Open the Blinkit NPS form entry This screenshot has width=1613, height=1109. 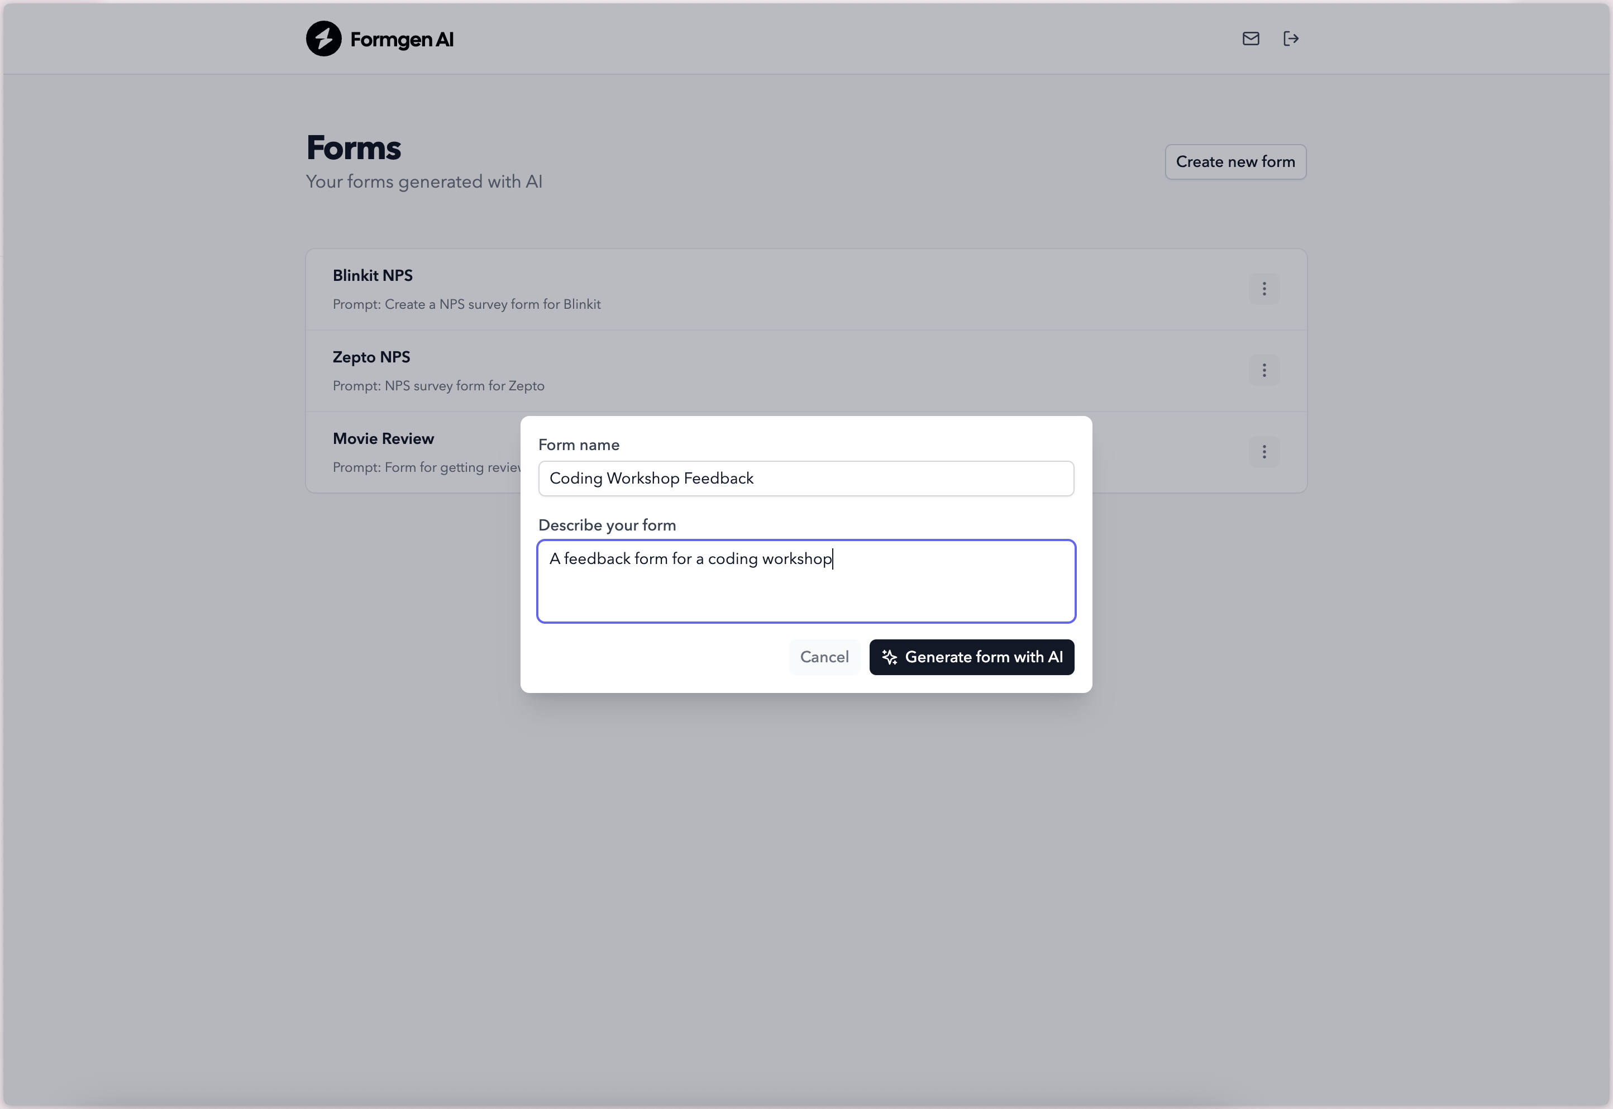pos(373,276)
